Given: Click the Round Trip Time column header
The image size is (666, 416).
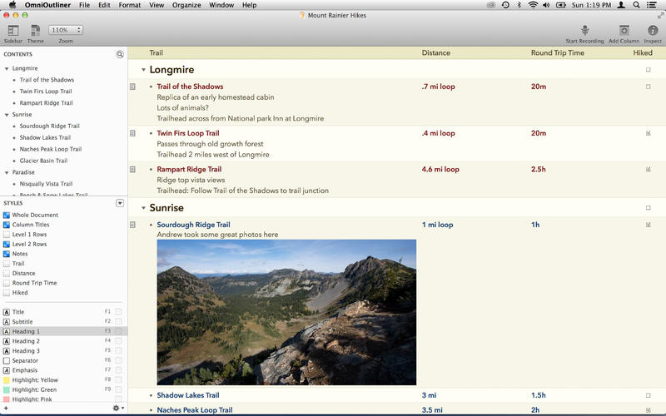Looking at the screenshot, I should (557, 52).
